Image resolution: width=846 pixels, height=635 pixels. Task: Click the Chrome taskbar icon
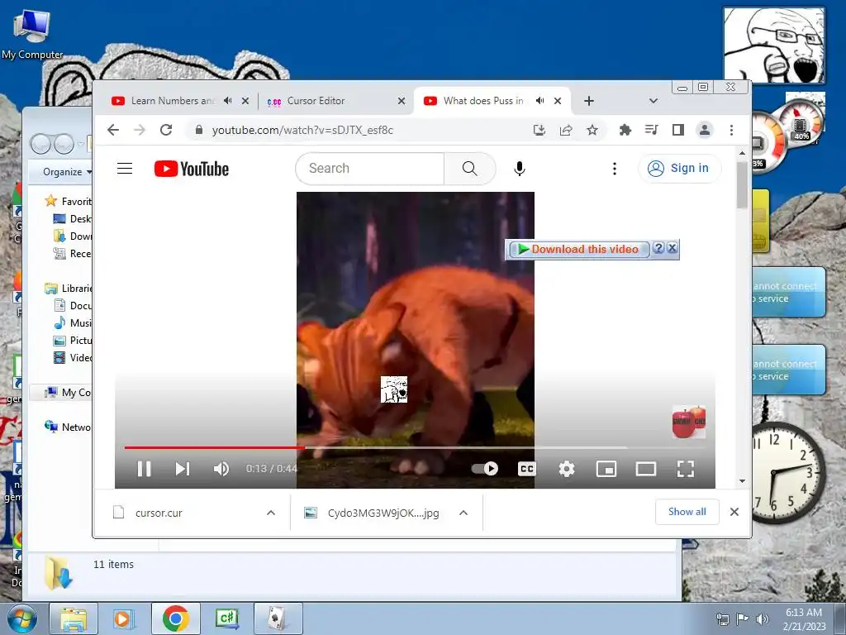(x=175, y=618)
